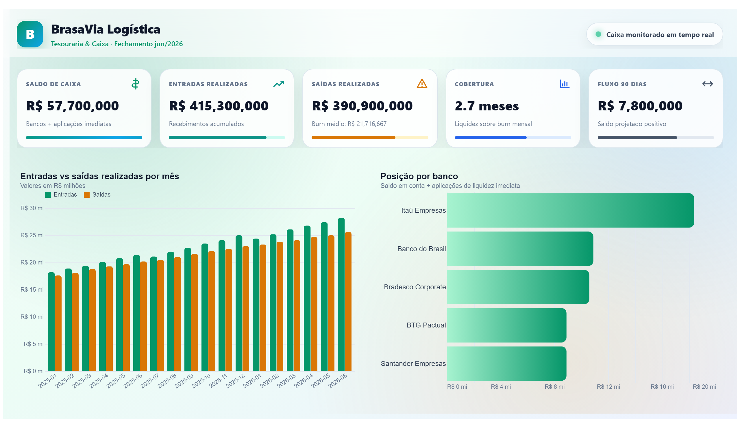740x422 pixels.
Task: Select the Itaú Empresas bar
Action: pyautogui.click(x=570, y=210)
